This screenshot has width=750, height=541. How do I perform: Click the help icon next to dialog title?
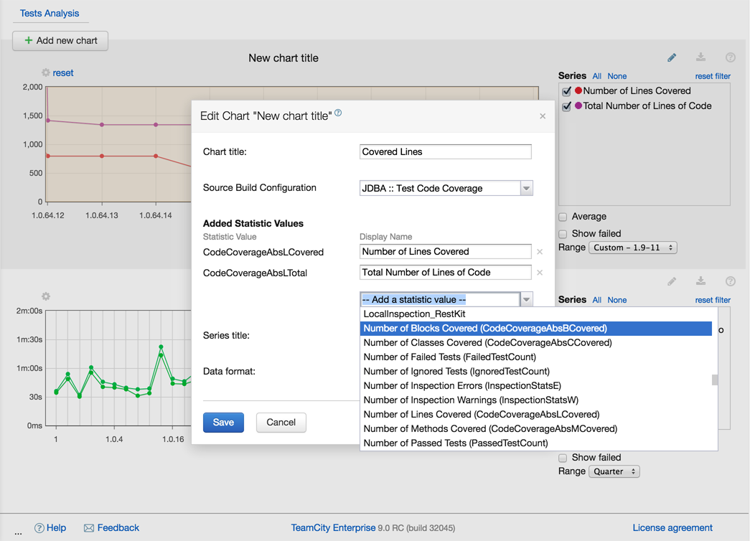(x=338, y=113)
